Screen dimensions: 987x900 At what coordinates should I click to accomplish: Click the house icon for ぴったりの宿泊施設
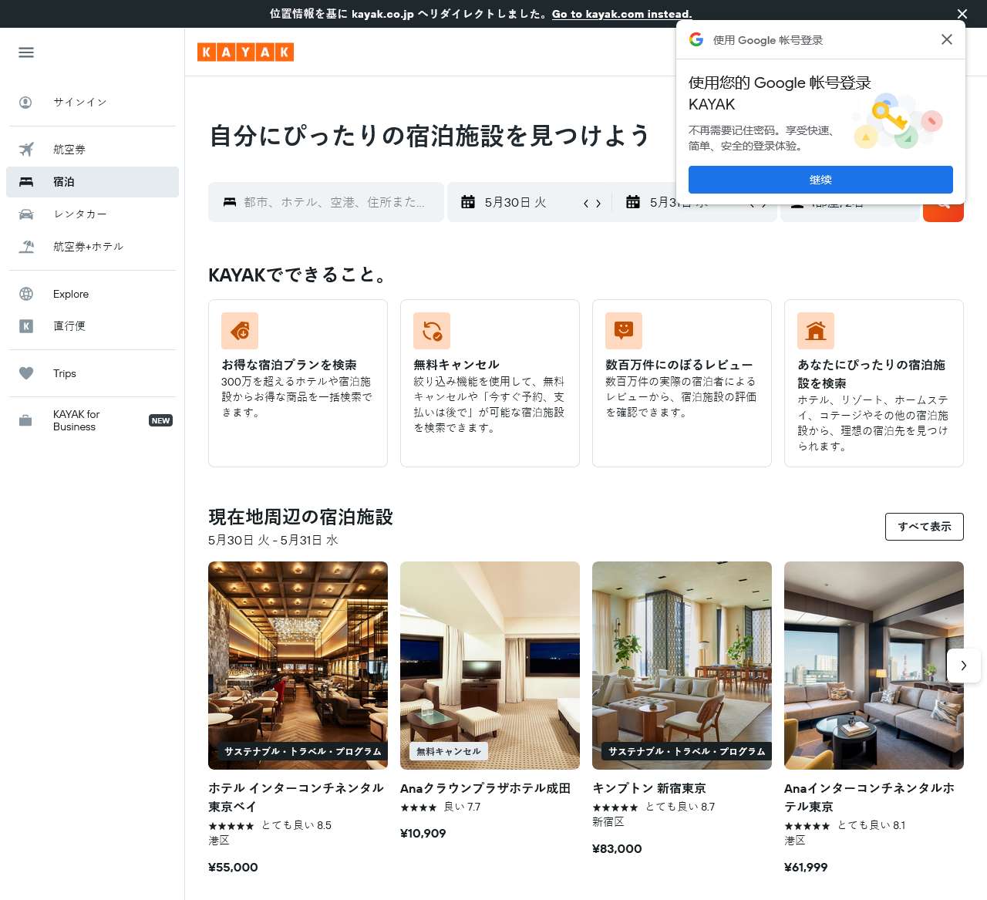[816, 331]
